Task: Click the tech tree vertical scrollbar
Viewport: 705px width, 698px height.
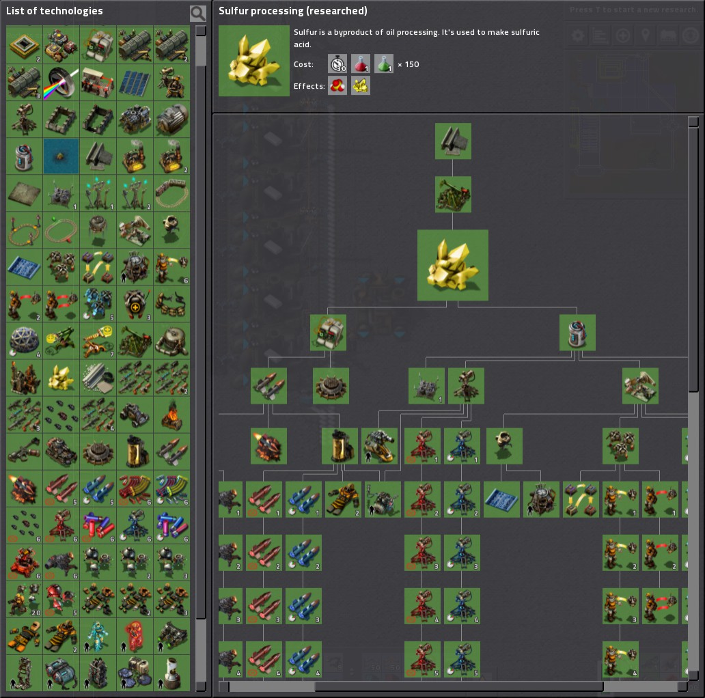Action: pos(693,260)
